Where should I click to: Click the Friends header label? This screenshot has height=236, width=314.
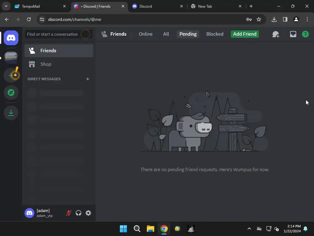coord(118,34)
